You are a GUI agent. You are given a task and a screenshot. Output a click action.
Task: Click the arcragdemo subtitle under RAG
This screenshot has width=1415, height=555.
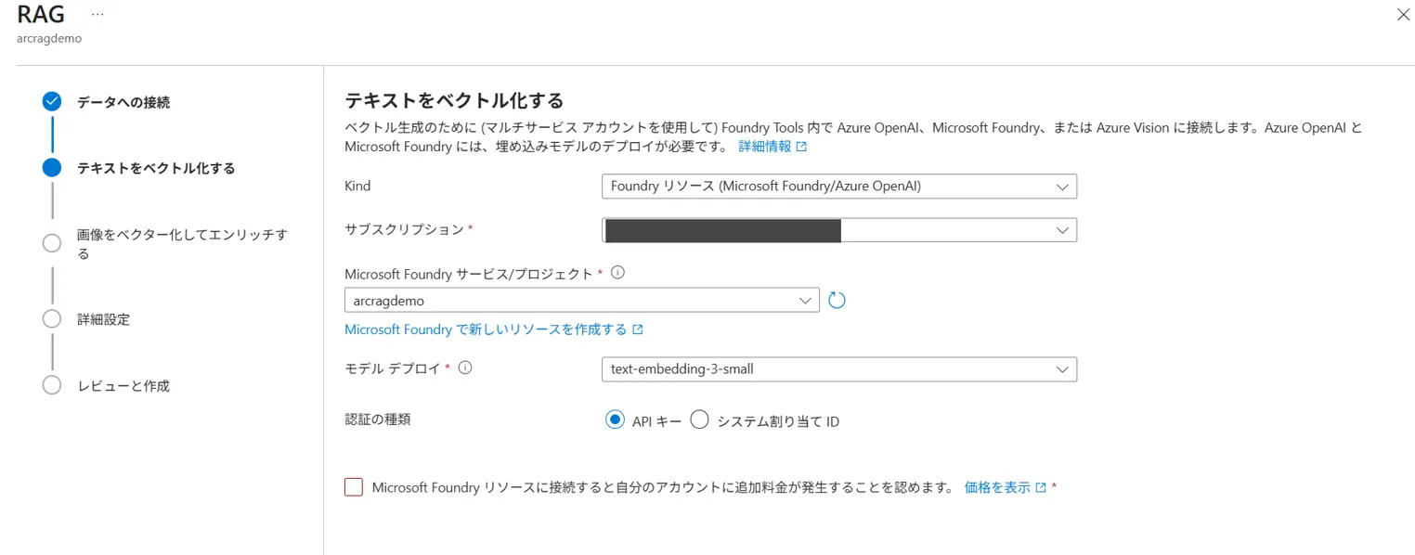(x=49, y=39)
